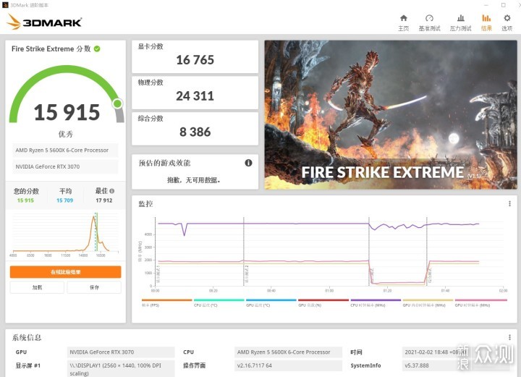This screenshot has width=521, height=377.
Task: Click the score 15 915 gauge
Action: (67, 96)
